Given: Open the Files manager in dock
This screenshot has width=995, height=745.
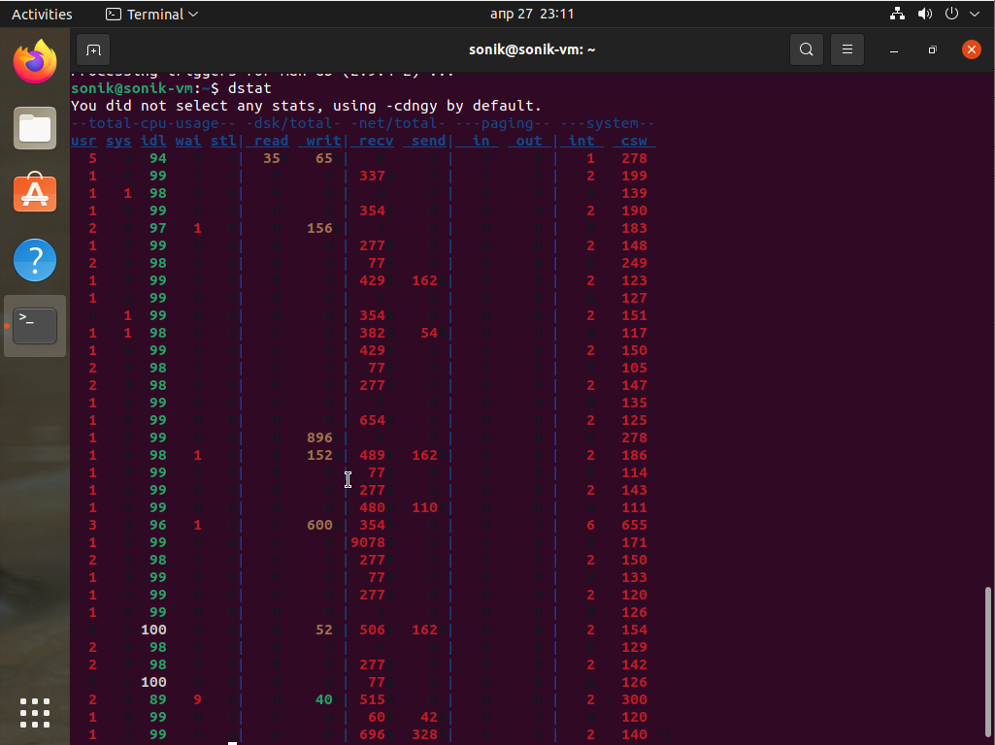Looking at the screenshot, I should coord(35,128).
